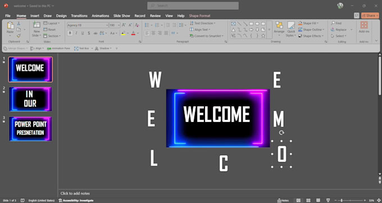Open the font name combo box
The width and height of the screenshot is (382, 203).
(87, 25)
